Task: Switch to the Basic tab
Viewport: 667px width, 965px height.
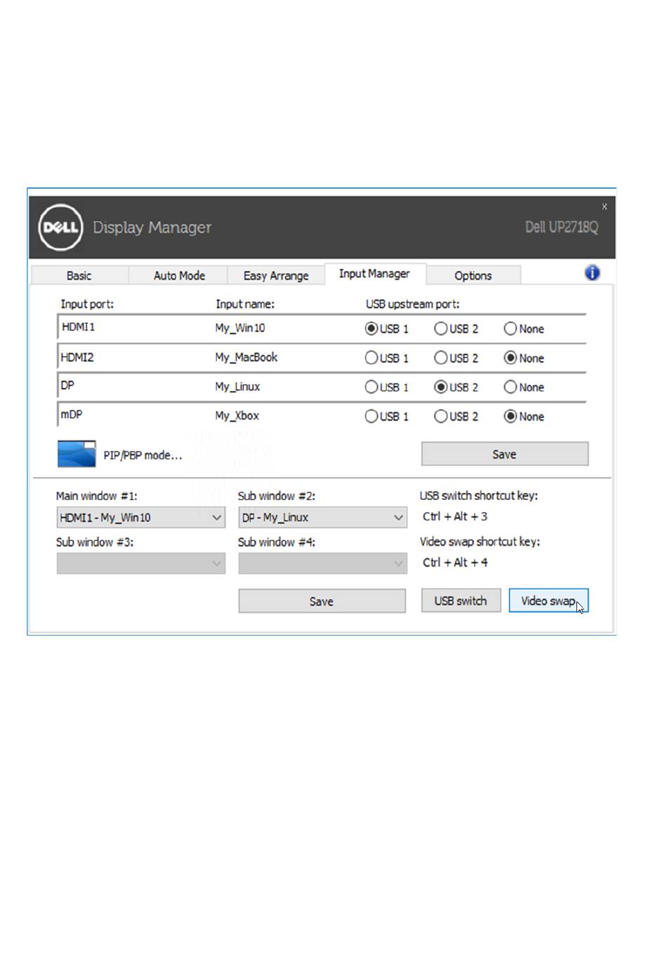Action: 79,275
